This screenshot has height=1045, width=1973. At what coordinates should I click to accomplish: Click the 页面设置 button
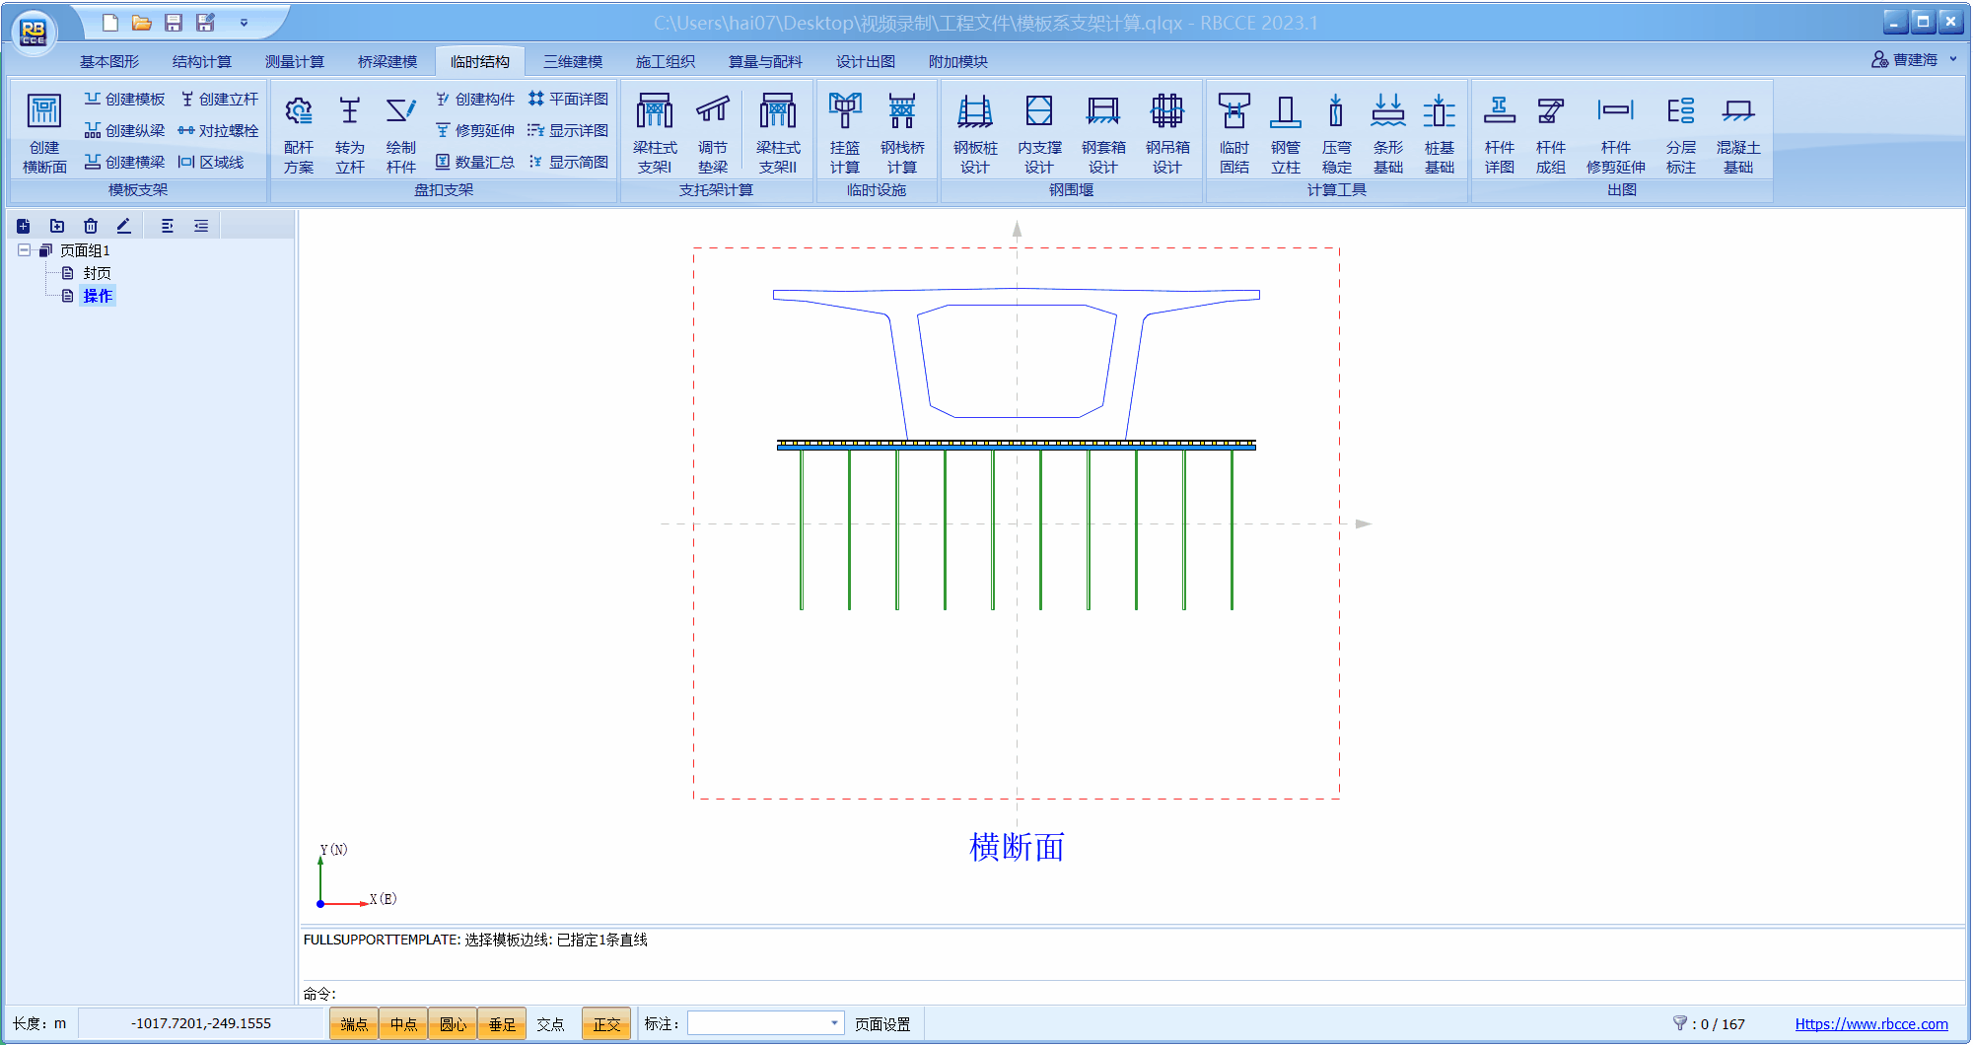point(882,1024)
